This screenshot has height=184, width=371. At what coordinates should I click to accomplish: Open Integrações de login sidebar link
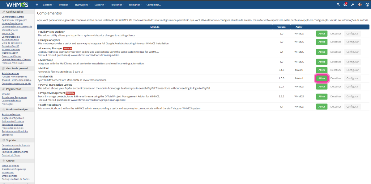(x=12, y=23)
